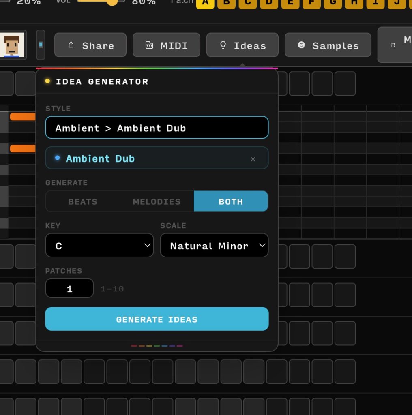Viewport: 412px width, 415px height.
Task: Click the pixel-art avatar image
Action: pos(12,45)
